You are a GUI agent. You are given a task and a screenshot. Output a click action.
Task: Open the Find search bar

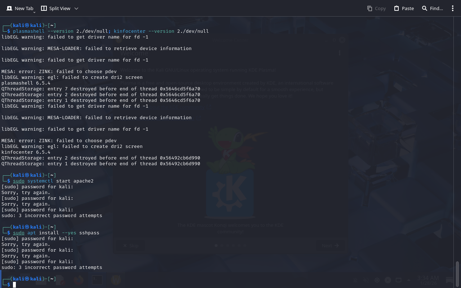(x=432, y=8)
